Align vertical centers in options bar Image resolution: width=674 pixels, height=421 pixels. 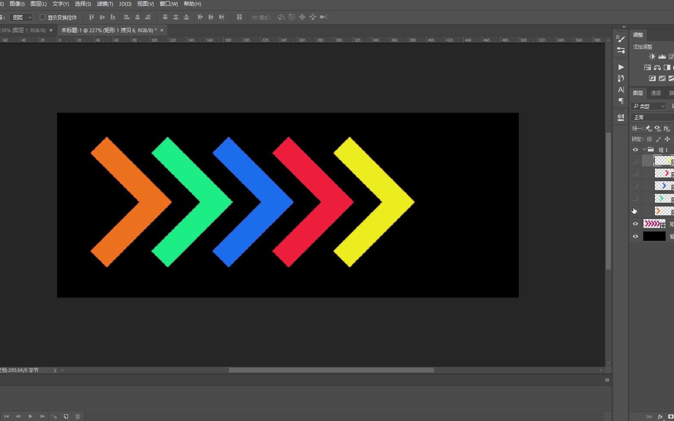point(102,17)
